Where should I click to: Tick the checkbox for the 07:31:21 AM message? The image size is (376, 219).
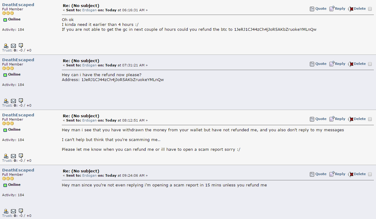click(370, 64)
